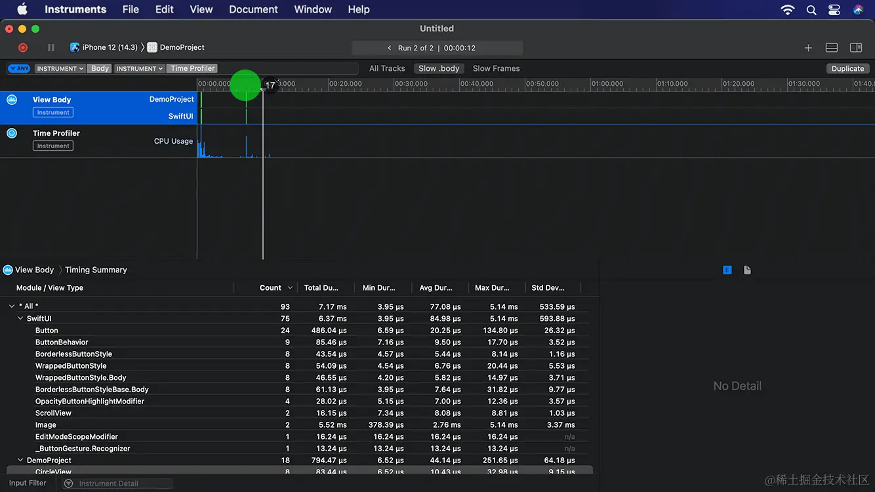Collapse the DemoProject module group
875x492 pixels.
click(20, 460)
